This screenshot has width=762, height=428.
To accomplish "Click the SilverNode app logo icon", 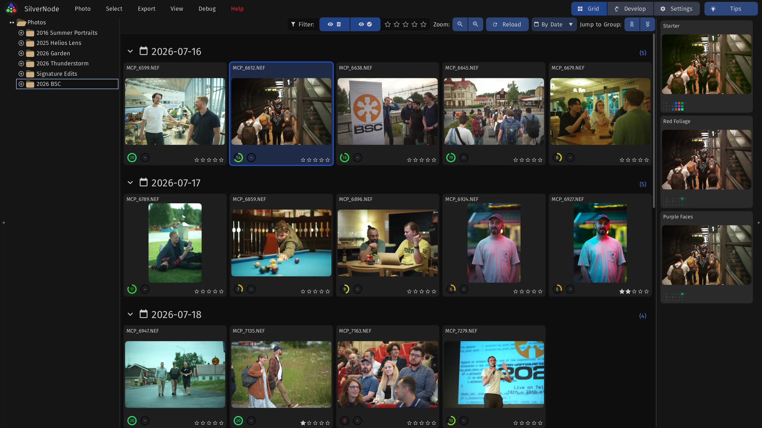I will coord(11,9).
